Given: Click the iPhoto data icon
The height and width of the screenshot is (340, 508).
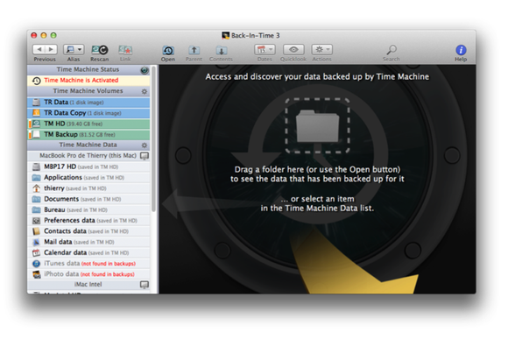Looking at the screenshot, I should [36, 274].
